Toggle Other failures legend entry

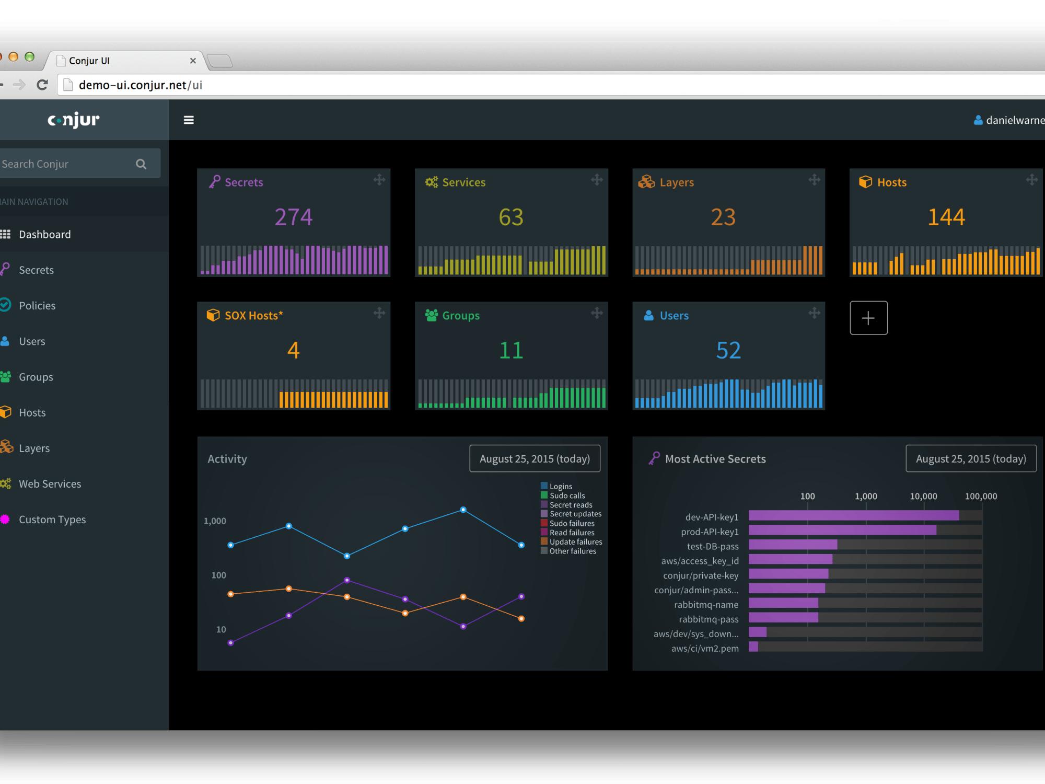572,551
